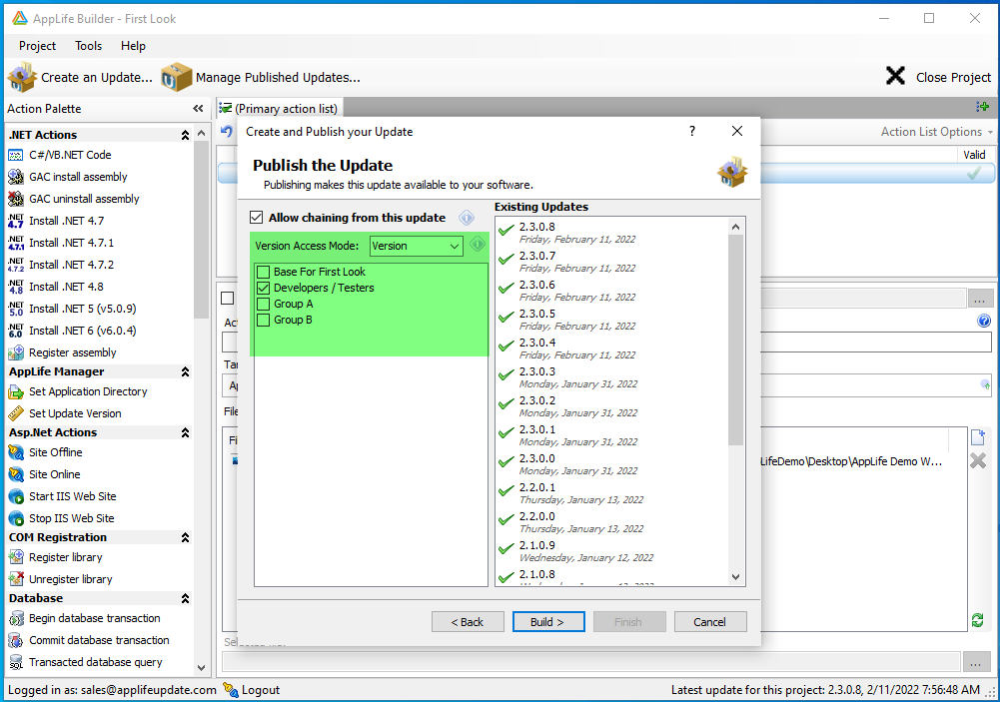Click the Cancel button in the dialog

710,622
